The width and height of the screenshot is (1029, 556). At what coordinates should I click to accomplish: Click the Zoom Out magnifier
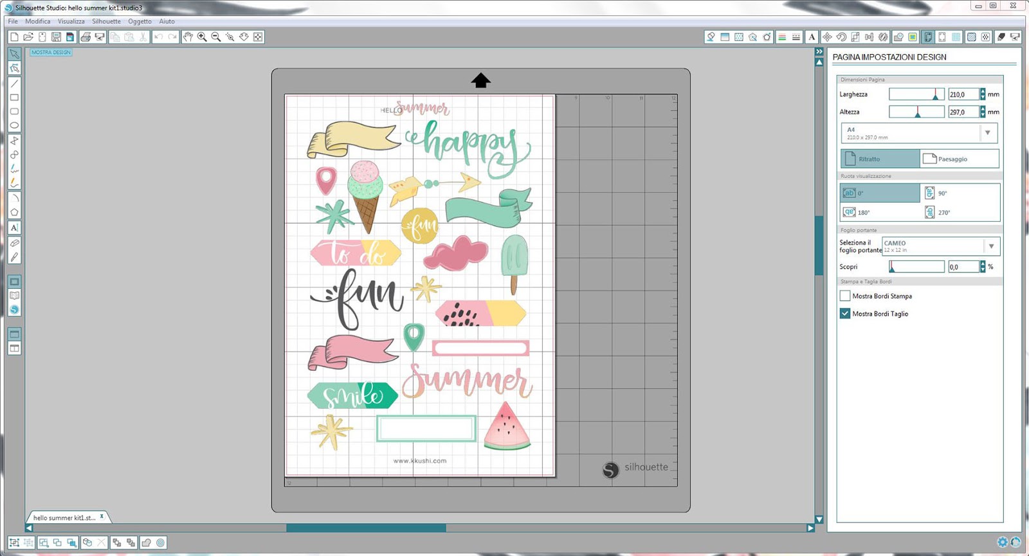coord(216,37)
